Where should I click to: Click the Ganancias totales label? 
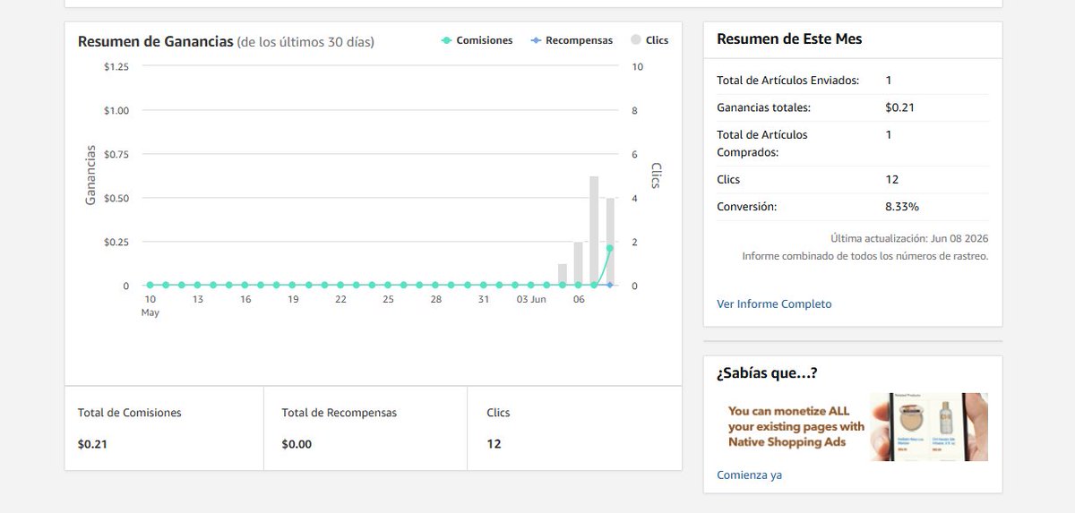763,107
